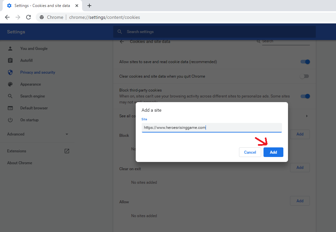The height and width of the screenshot is (232, 336).
Task: Click the On startup power icon
Action: pos(10,120)
